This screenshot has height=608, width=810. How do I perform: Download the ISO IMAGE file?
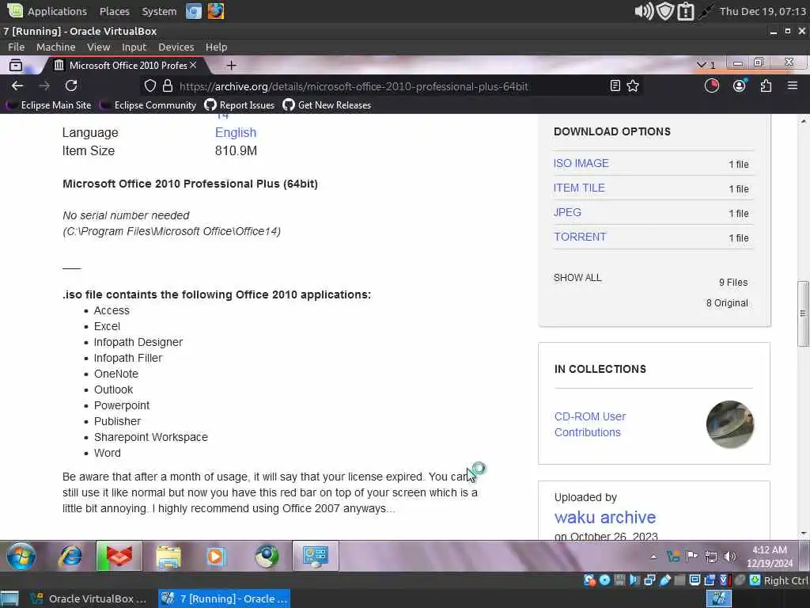[581, 163]
